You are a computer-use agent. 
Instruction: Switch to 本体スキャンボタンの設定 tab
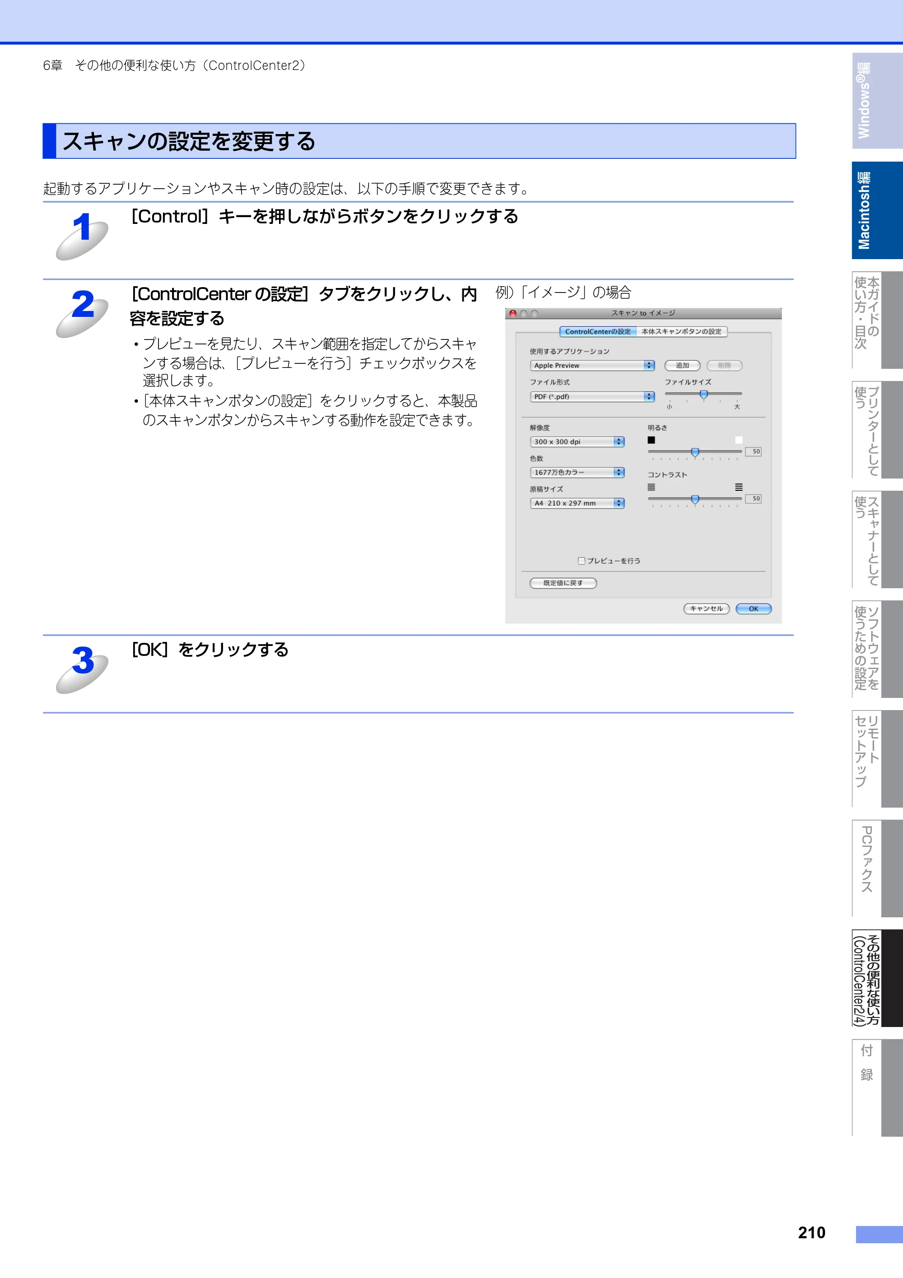click(681, 332)
